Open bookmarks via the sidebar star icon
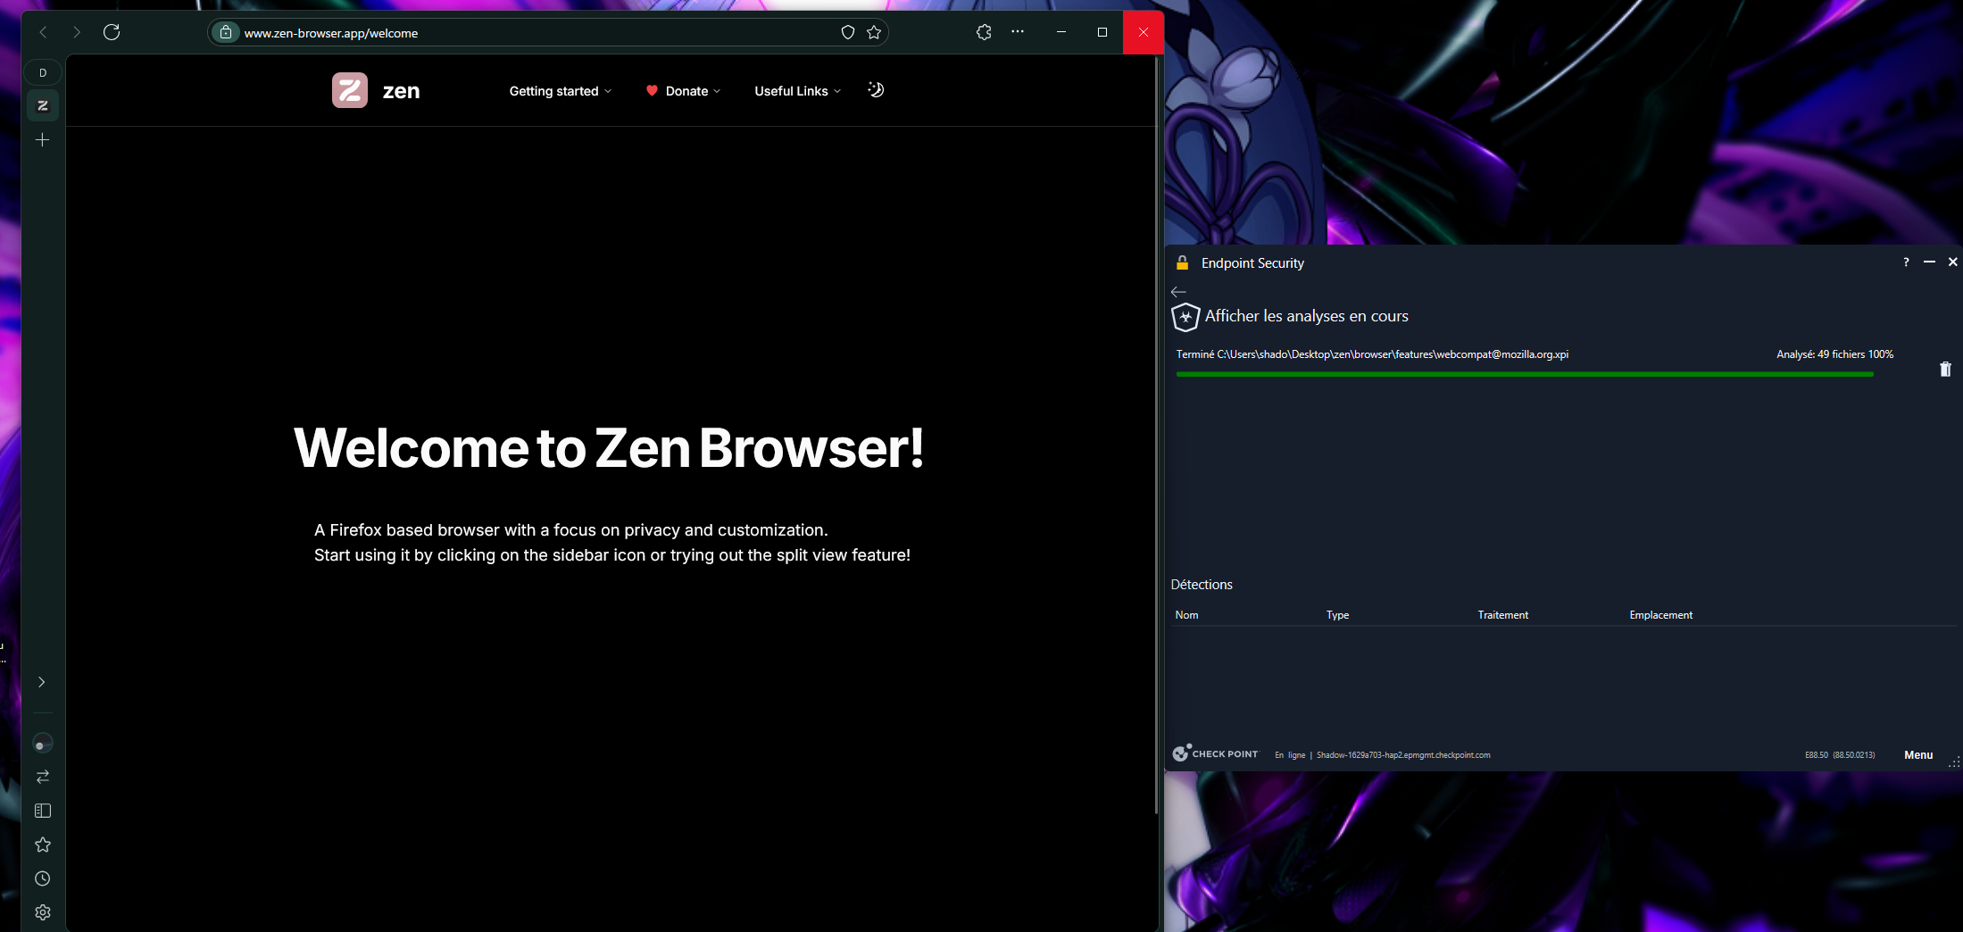The height and width of the screenshot is (932, 1963). [43, 845]
